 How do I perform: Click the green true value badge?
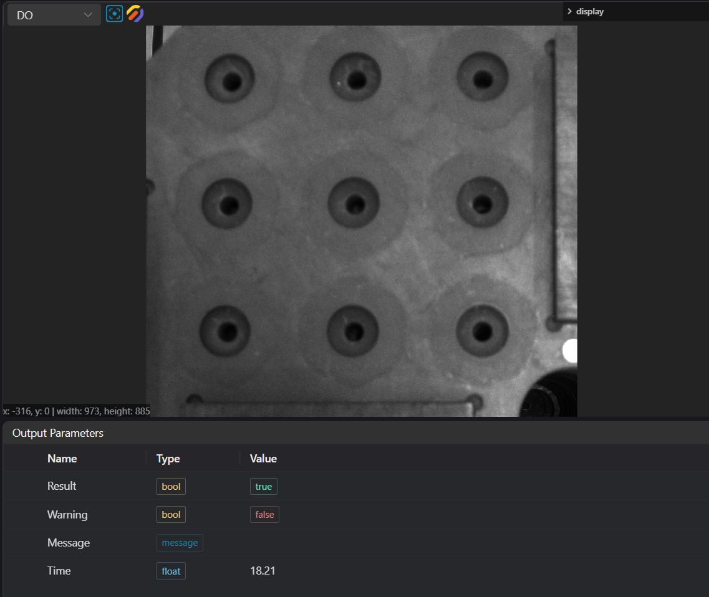(264, 486)
